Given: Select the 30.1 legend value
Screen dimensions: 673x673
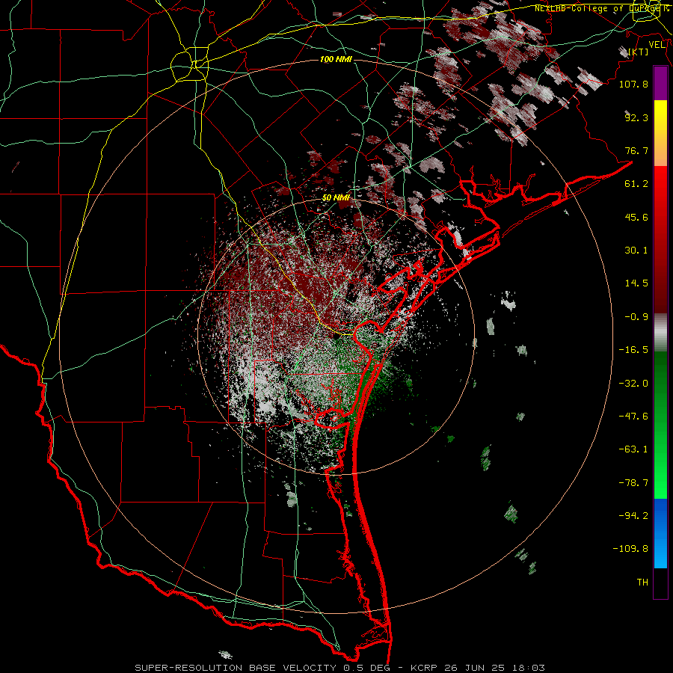Looking at the screenshot, I should click(x=636, y=251).
